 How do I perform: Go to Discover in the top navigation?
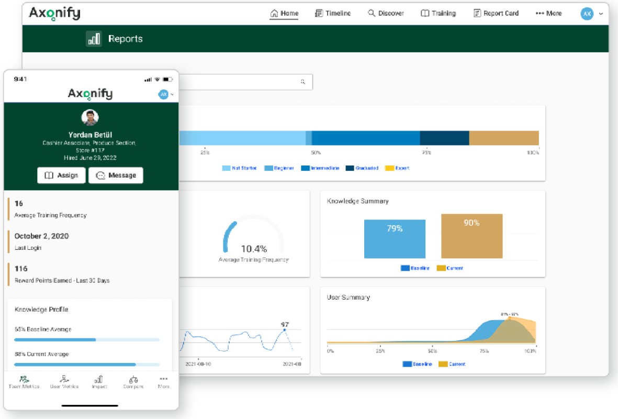[x=386, y=14]
